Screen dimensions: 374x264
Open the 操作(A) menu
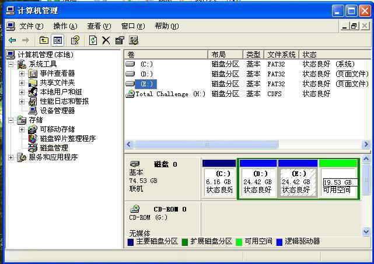click(65, 26)
